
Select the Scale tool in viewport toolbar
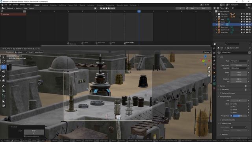(4, 76)
